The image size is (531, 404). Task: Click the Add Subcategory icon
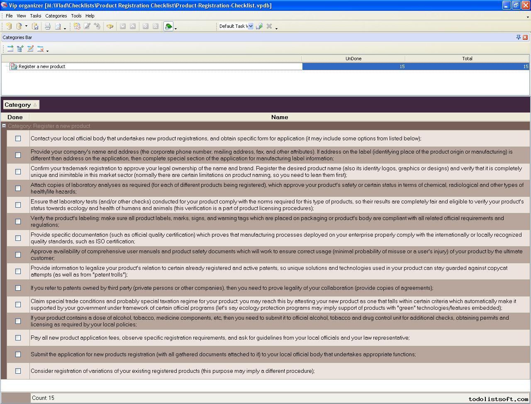[20, 49]
